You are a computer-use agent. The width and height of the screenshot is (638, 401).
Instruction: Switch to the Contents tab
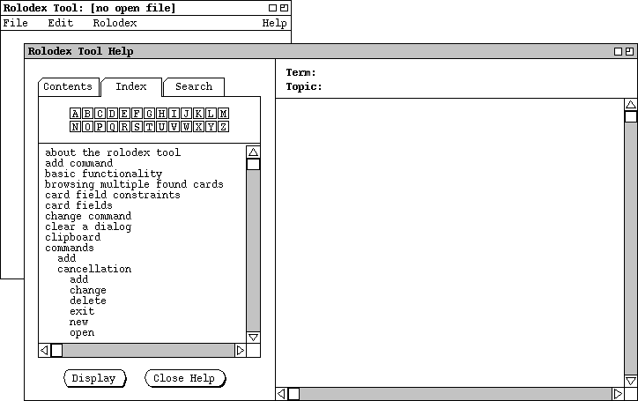point(68,86)
